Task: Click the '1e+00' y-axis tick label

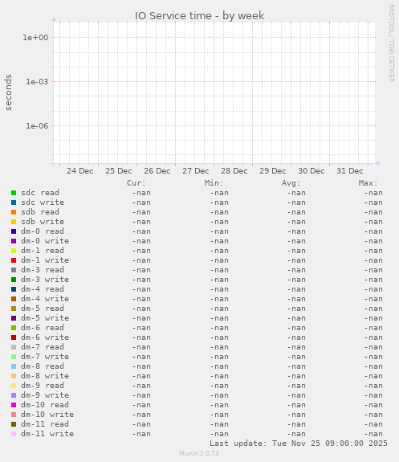Action: pos(35,38)
